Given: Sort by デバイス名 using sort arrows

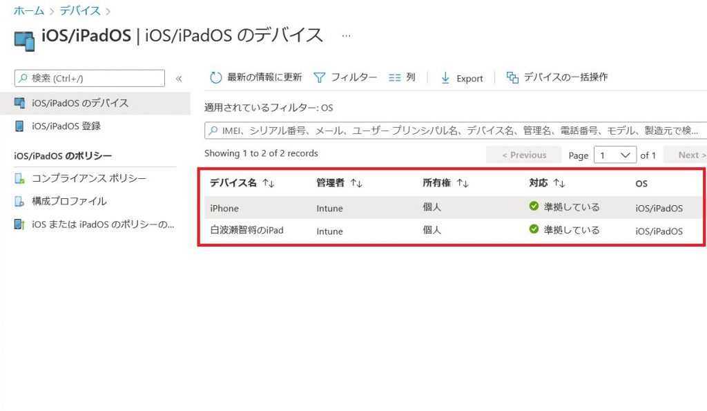Looking at the screenshot, I should pyautogui.click(x=269, y=183).
